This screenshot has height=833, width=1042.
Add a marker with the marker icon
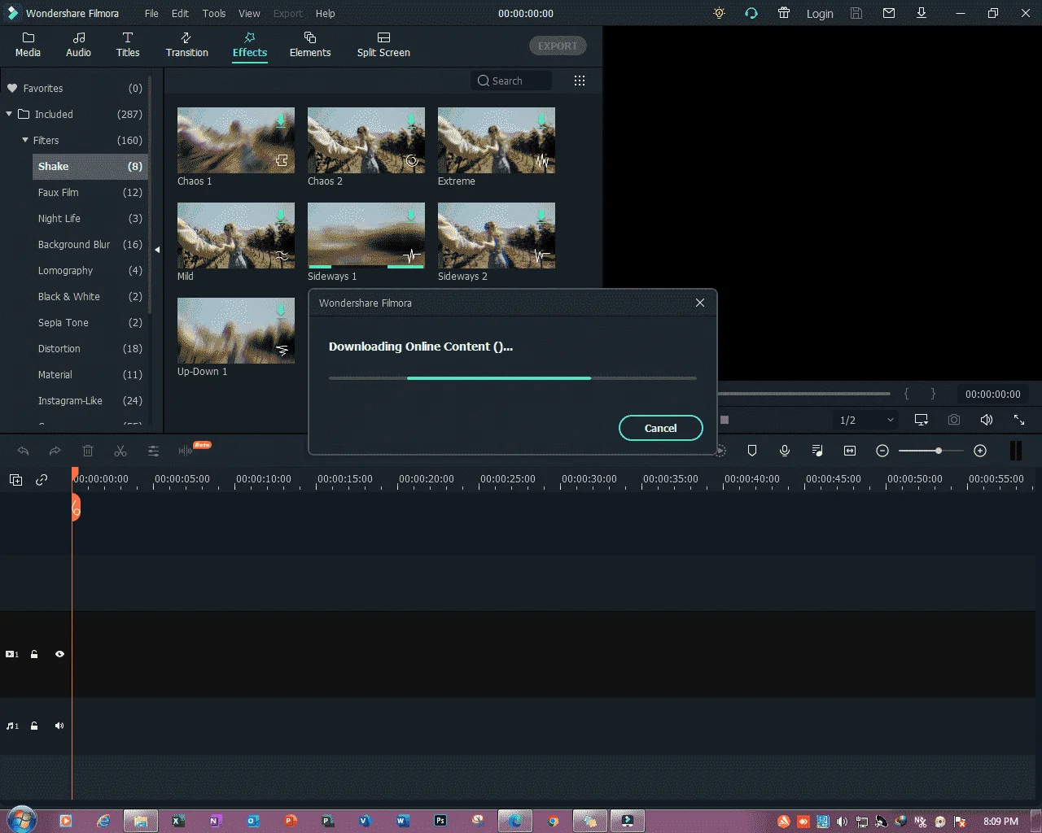pos(752,451)
